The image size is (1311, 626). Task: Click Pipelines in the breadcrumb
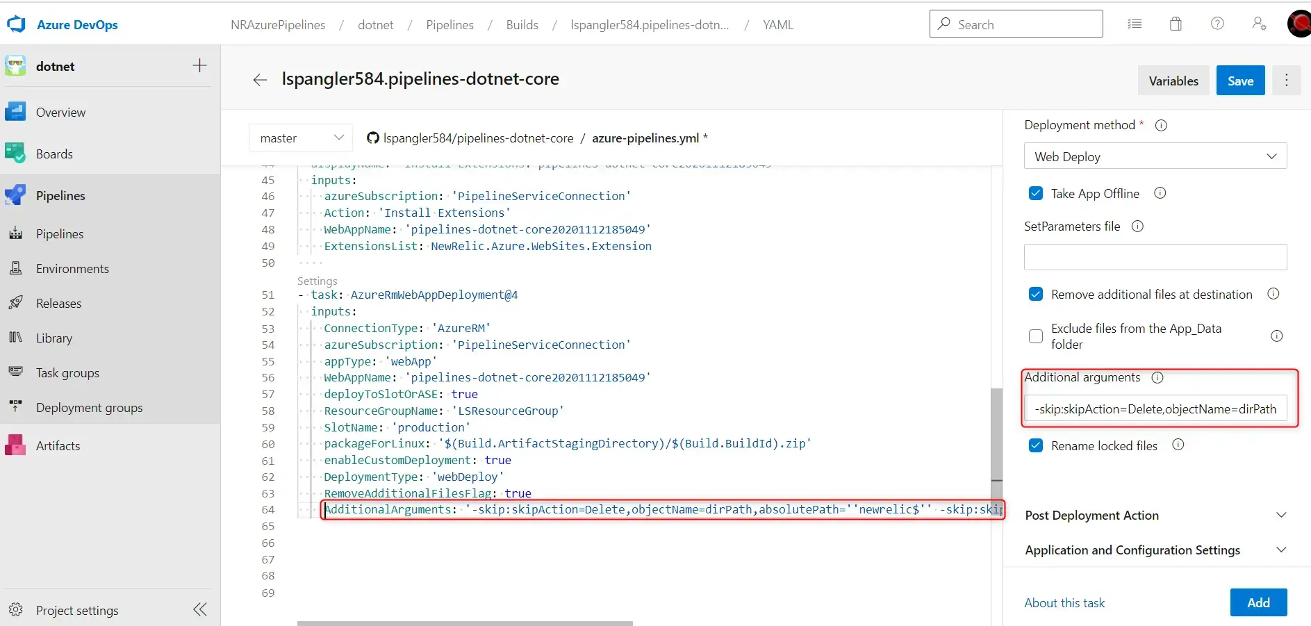pos(450,24)
